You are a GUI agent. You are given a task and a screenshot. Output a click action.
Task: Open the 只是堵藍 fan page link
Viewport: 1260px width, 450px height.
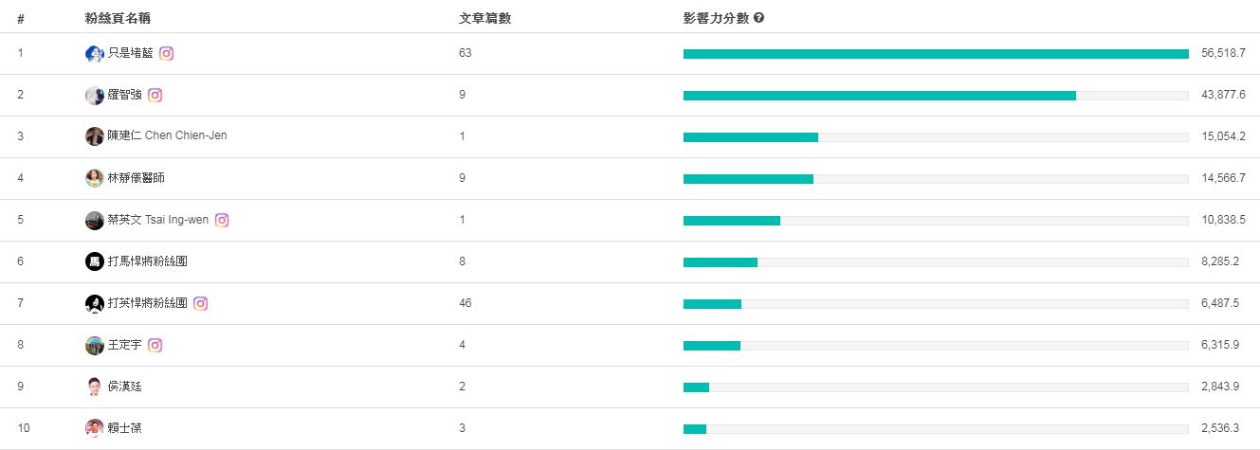(130, 54)
